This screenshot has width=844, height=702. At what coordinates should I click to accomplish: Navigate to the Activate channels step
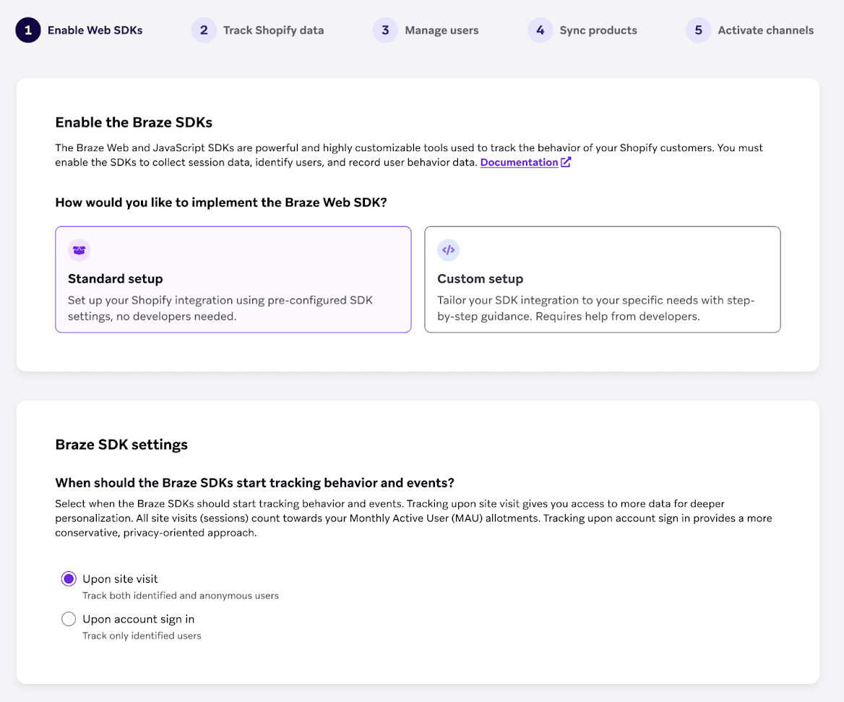point(765,30)
